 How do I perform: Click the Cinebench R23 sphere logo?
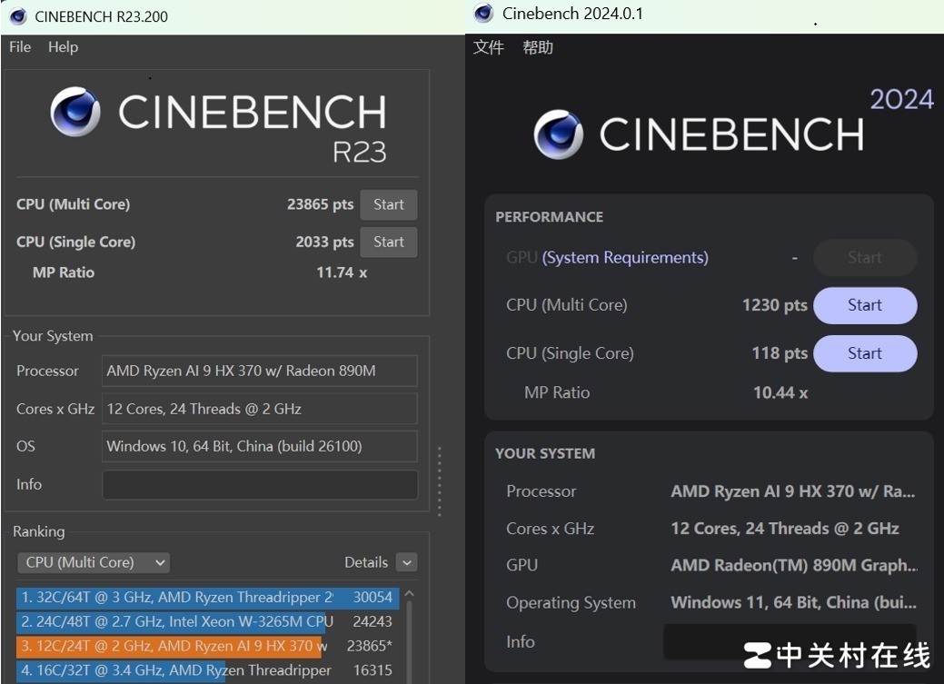75,112
